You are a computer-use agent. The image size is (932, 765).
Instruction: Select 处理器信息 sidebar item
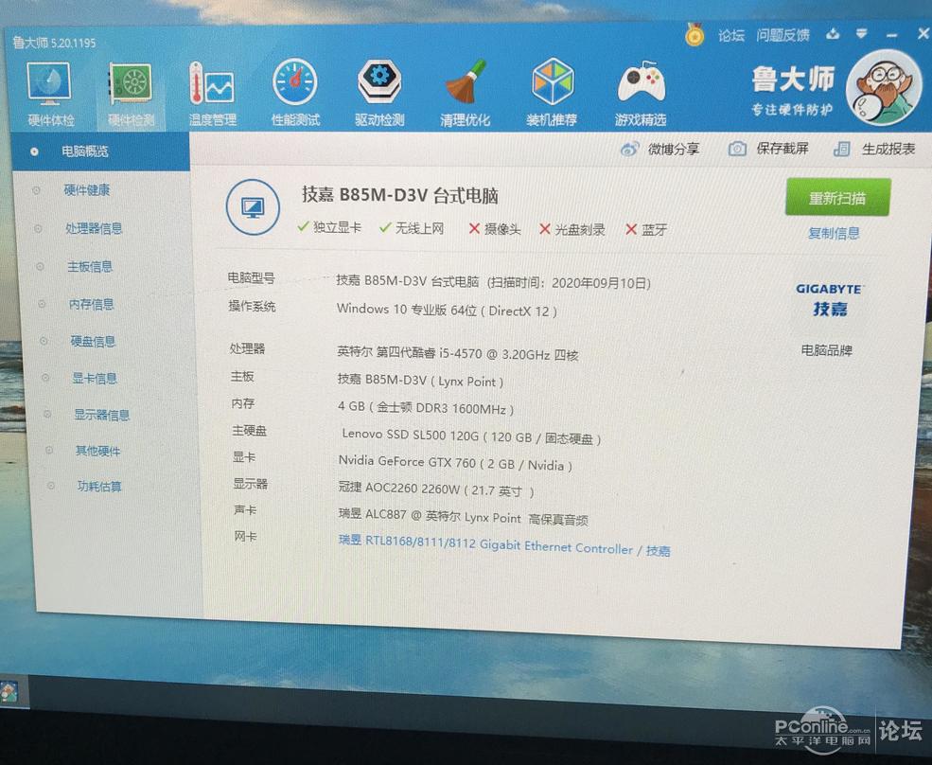point(94,228)
